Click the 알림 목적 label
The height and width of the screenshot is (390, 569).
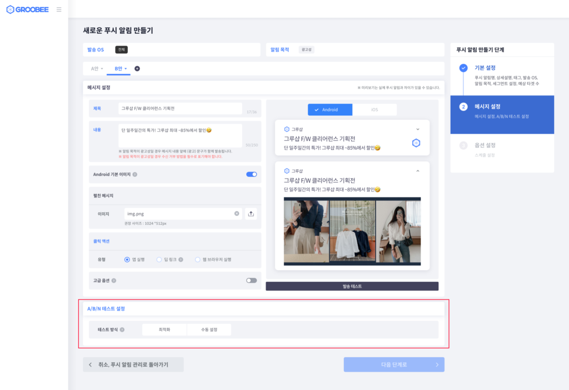coord(280,50)
